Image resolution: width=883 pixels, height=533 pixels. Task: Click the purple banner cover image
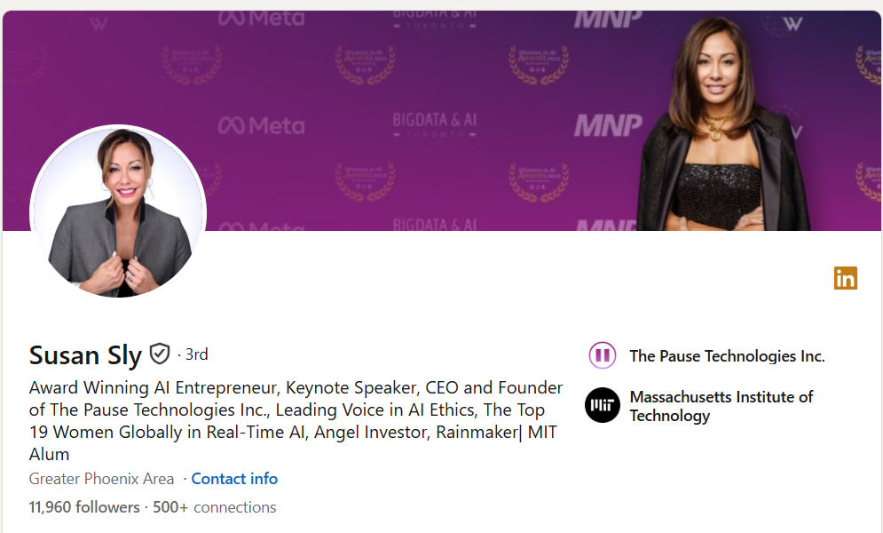tap(442, 121)
